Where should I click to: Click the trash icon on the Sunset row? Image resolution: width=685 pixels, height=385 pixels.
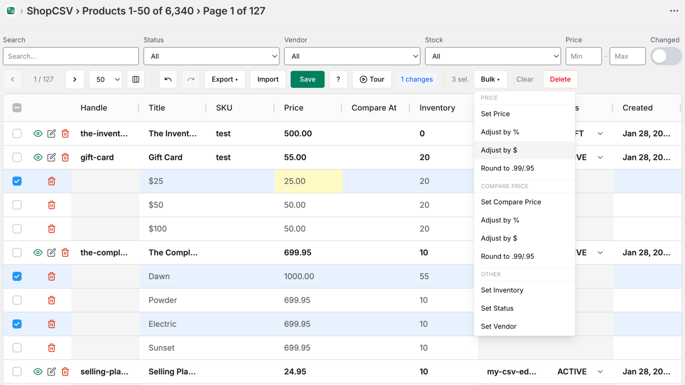click(x=51, y=348)
